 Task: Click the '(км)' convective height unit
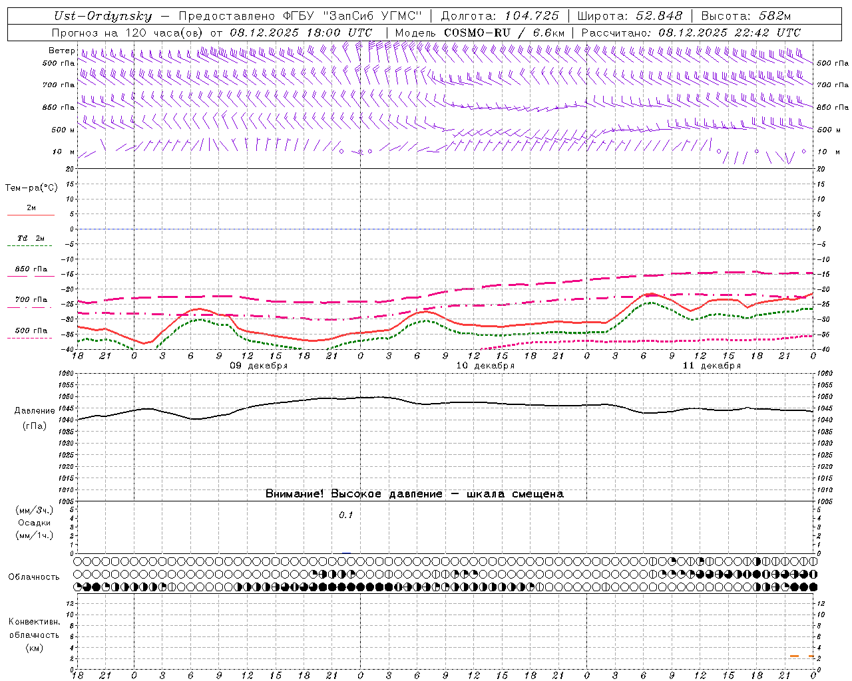tap(34, 648)
